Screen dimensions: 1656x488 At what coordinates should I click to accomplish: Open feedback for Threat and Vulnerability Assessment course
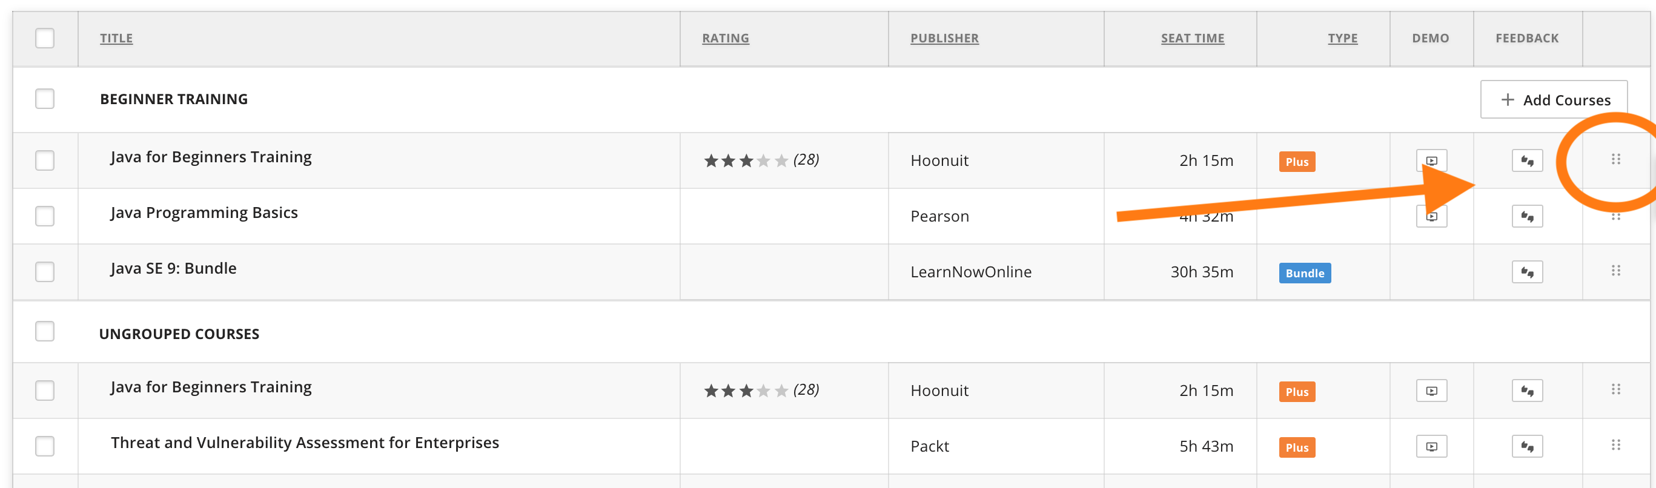click(x=1527, y=446)
